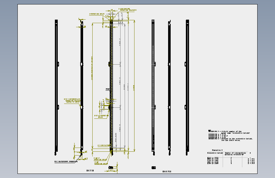
Task: Click the intermediate mounting bracket leader label
Action: coord(72,101)
